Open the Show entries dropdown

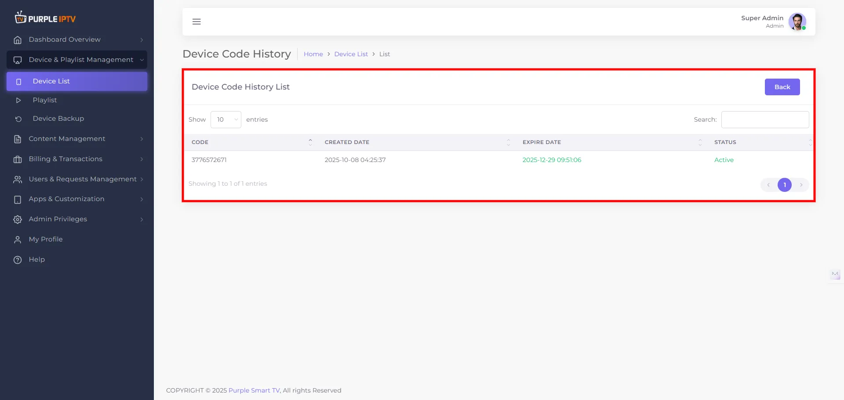point(226,119)
